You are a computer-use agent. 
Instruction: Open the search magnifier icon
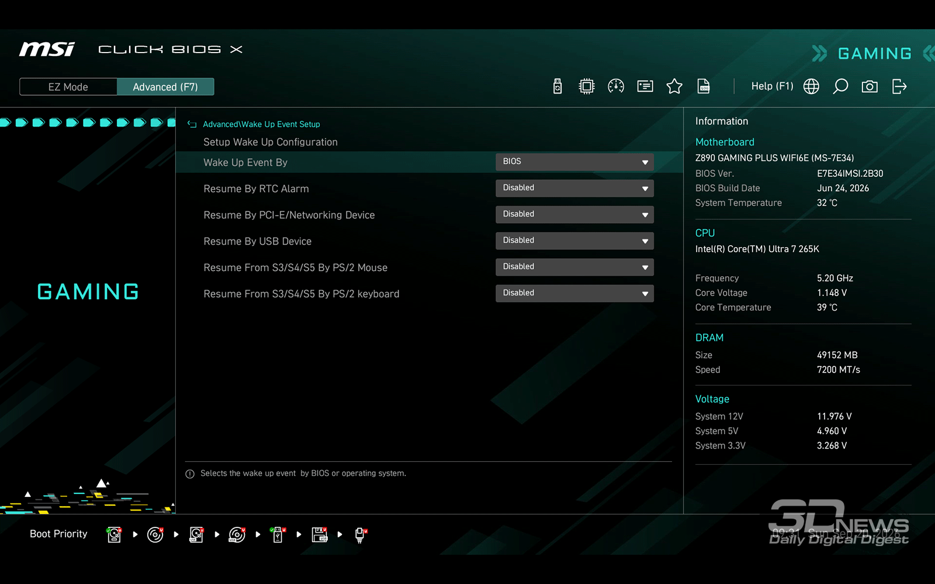pos(840,86)
